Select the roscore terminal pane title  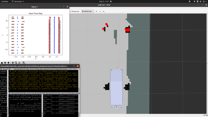(5, 69)
